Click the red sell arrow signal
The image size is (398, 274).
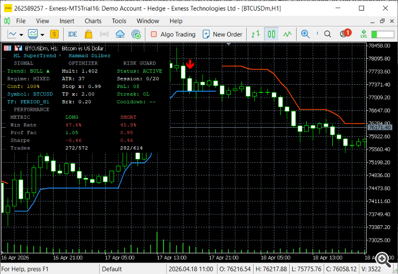[190, 64]
